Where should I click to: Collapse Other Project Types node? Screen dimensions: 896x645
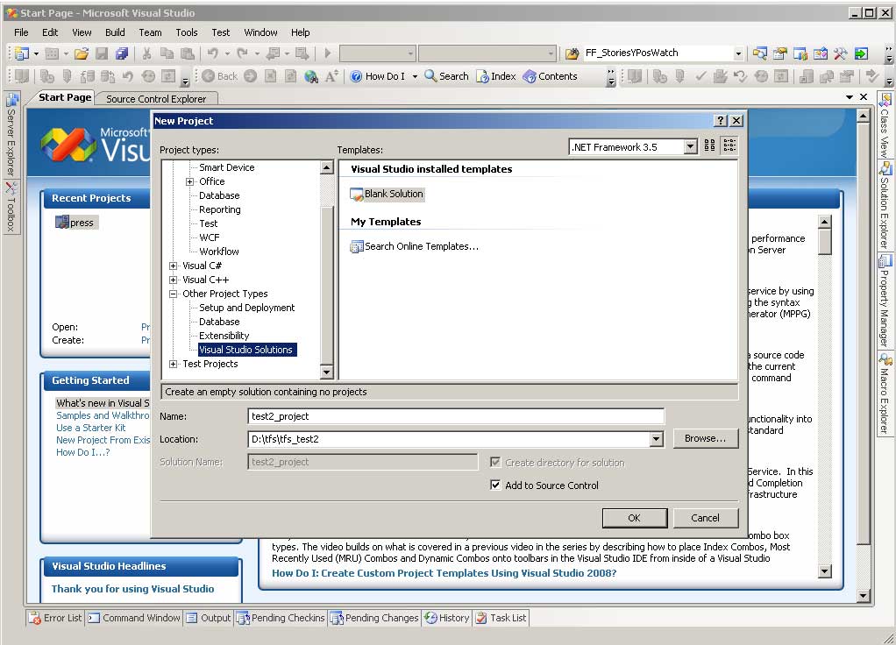[173, 294]
